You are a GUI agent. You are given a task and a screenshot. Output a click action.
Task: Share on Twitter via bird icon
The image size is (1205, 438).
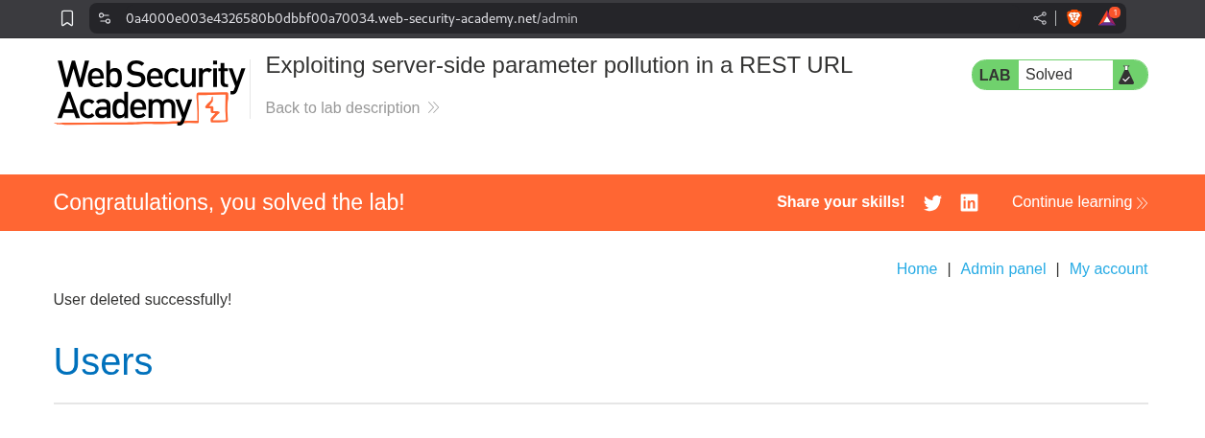click(932, 202)
